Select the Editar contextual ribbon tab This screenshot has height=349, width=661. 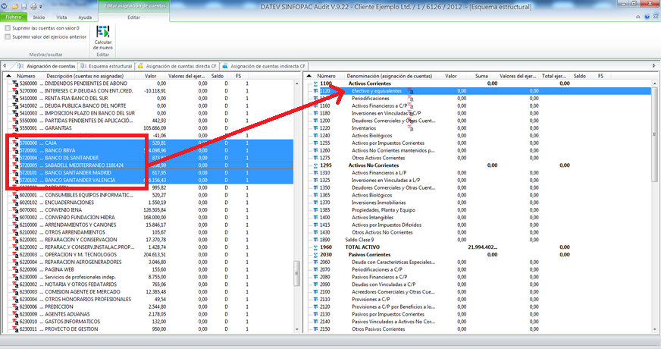[134, 17]
